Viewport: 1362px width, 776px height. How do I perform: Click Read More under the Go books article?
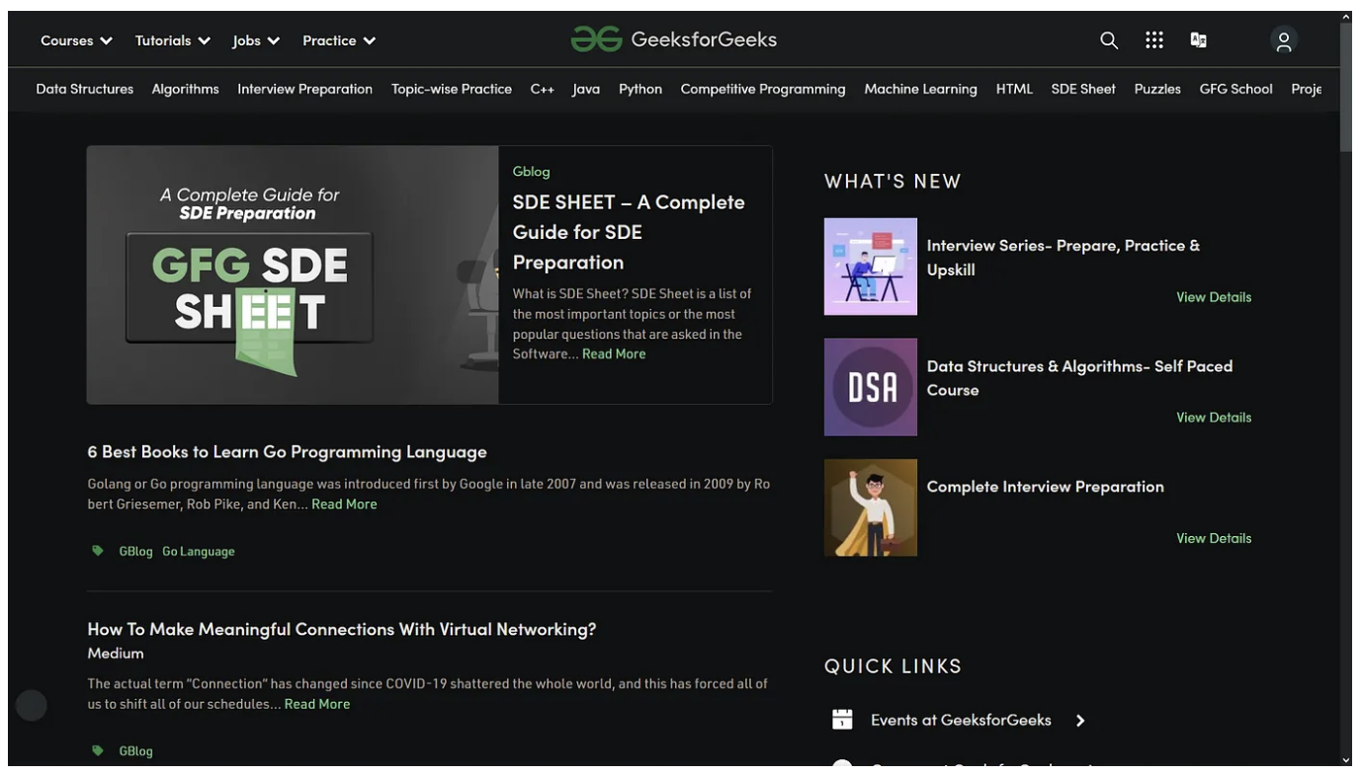click(344, 504)
